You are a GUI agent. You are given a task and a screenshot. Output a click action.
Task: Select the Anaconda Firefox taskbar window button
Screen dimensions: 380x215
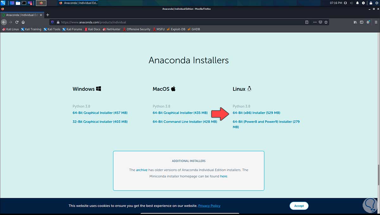tap(79, 3)
